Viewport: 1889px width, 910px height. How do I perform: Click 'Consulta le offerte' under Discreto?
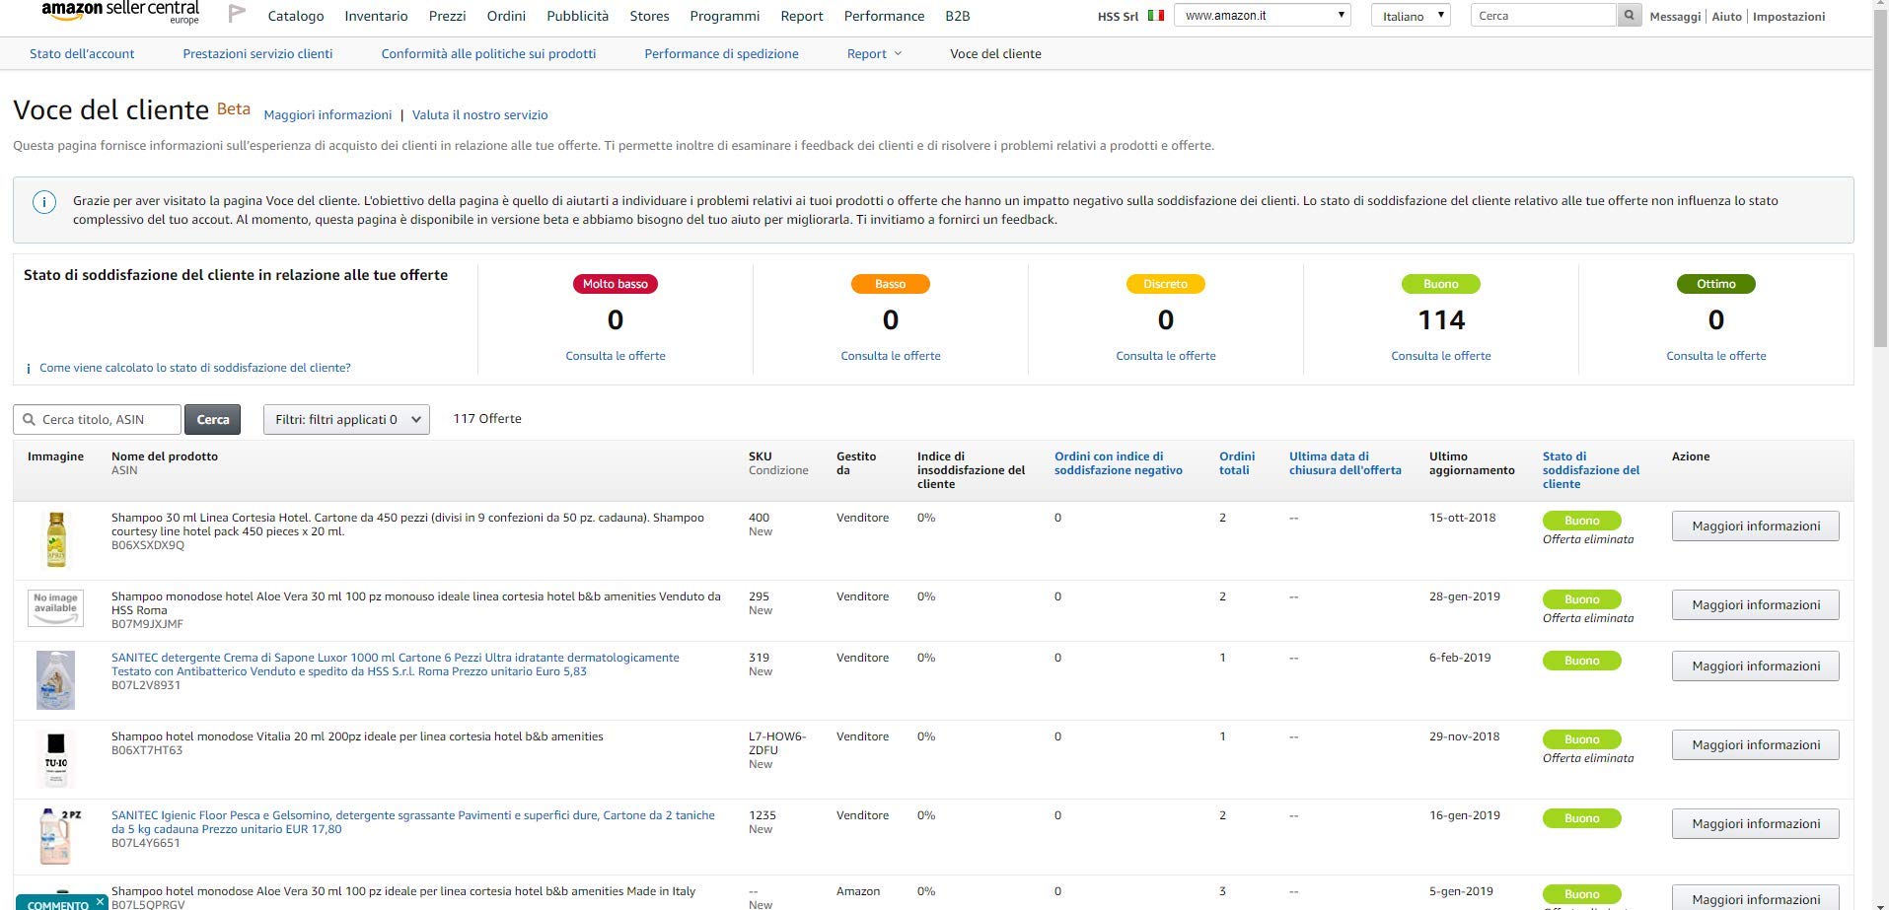click(x=1166, y=356)
